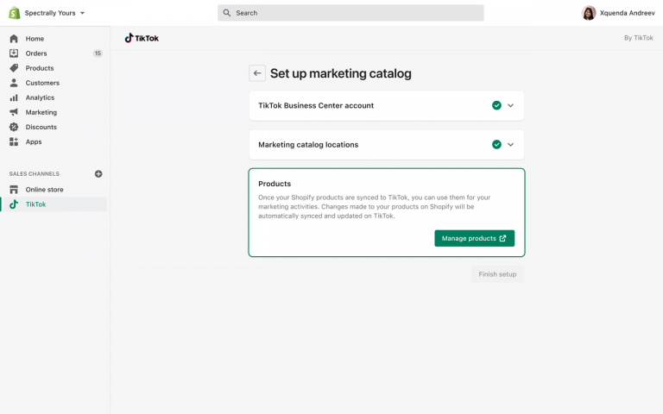The height and width of the screenshot is (414, 663).
Task: Open Discounts in the sidebar
Action: pyautogui.click(x=41, y=127)
